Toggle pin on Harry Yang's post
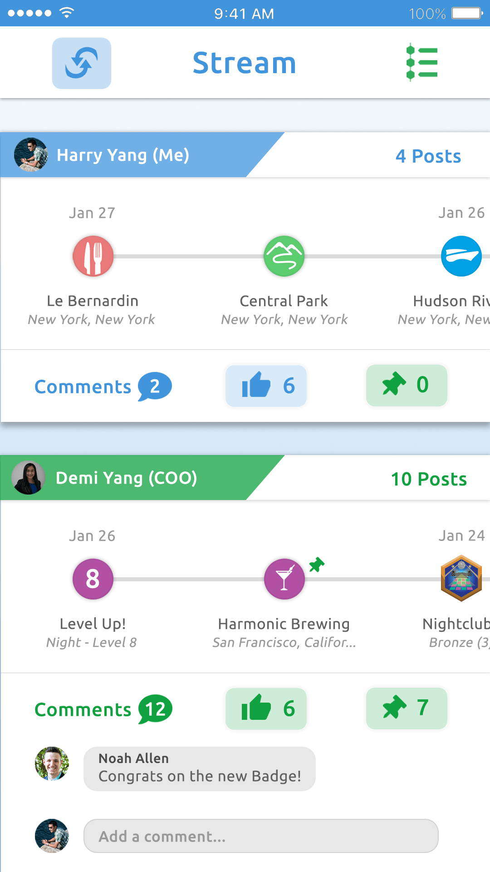490x872 pixels. pyautogui.click(x=407, y=386)
